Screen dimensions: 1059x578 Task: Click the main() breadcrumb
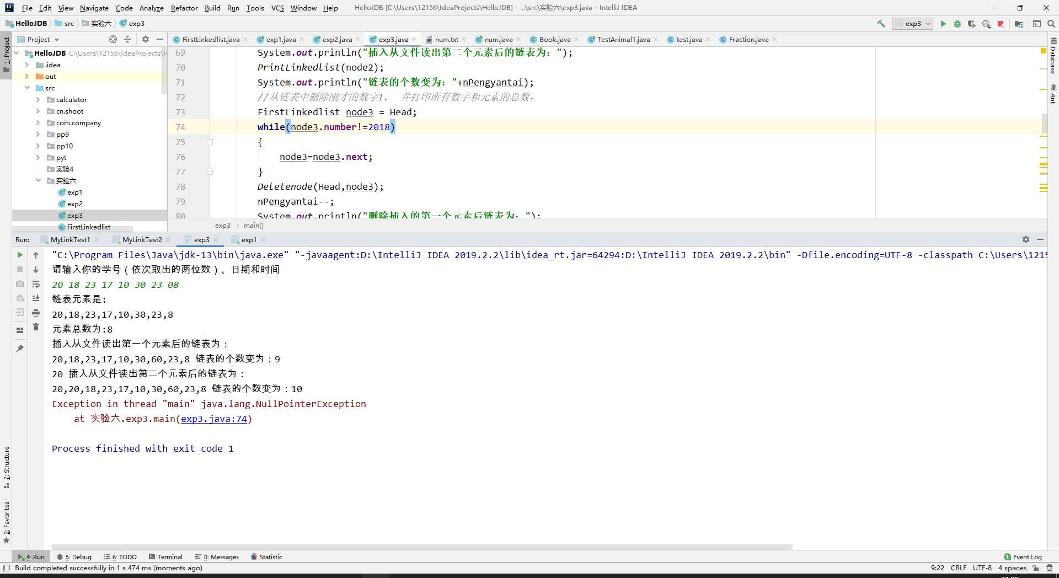pos(254,225)
